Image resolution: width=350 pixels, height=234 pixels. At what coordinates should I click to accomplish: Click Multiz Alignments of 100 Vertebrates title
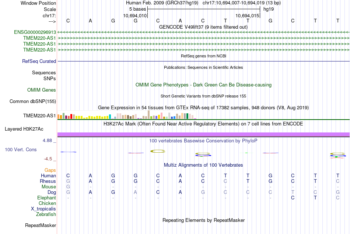coord(203,165)
